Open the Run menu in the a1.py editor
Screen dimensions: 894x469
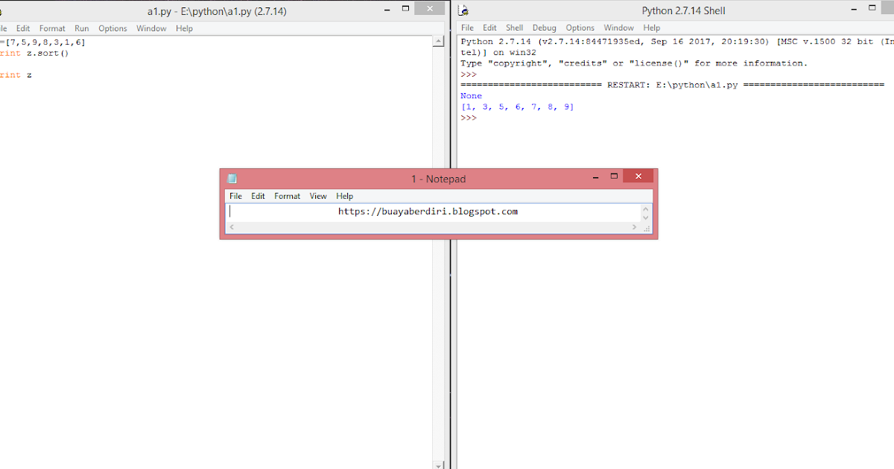click(x=82, y=28)
